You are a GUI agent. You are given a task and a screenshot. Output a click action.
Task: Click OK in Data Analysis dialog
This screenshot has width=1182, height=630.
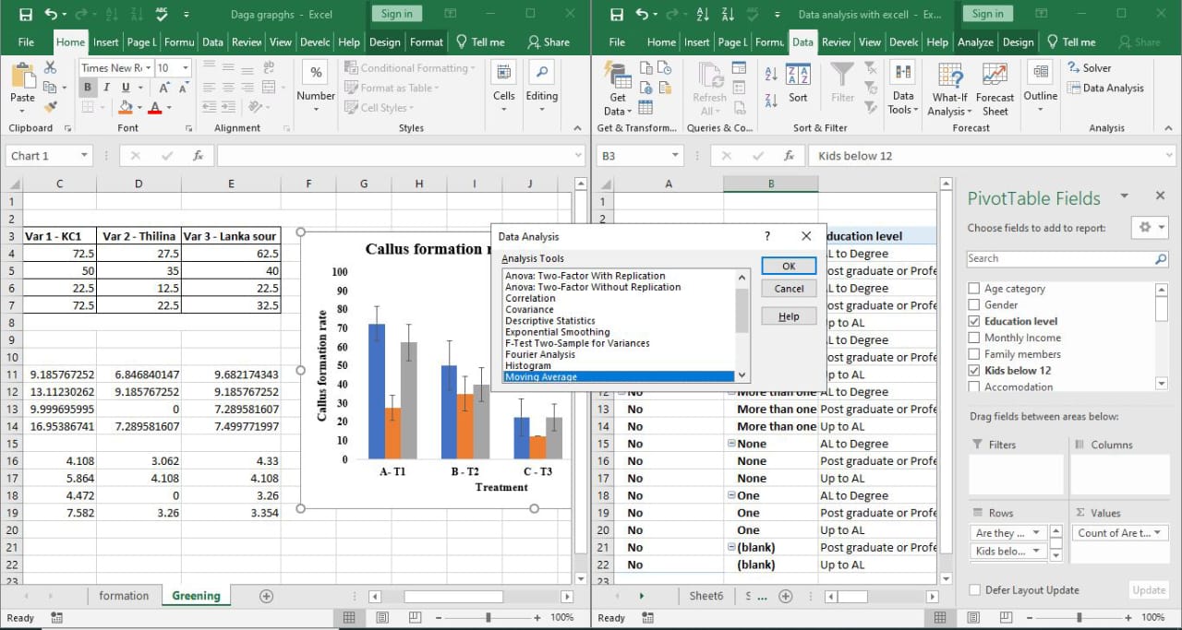click(789, 266)
